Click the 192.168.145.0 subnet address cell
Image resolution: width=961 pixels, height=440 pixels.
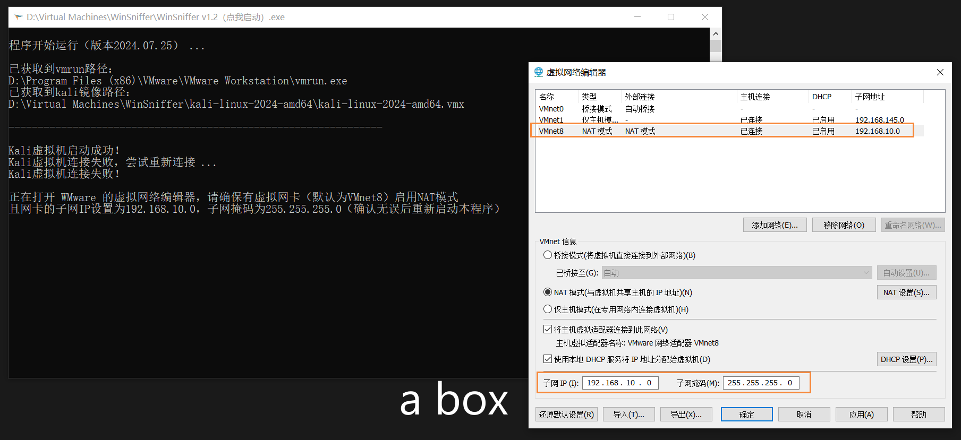coord(879,120)
